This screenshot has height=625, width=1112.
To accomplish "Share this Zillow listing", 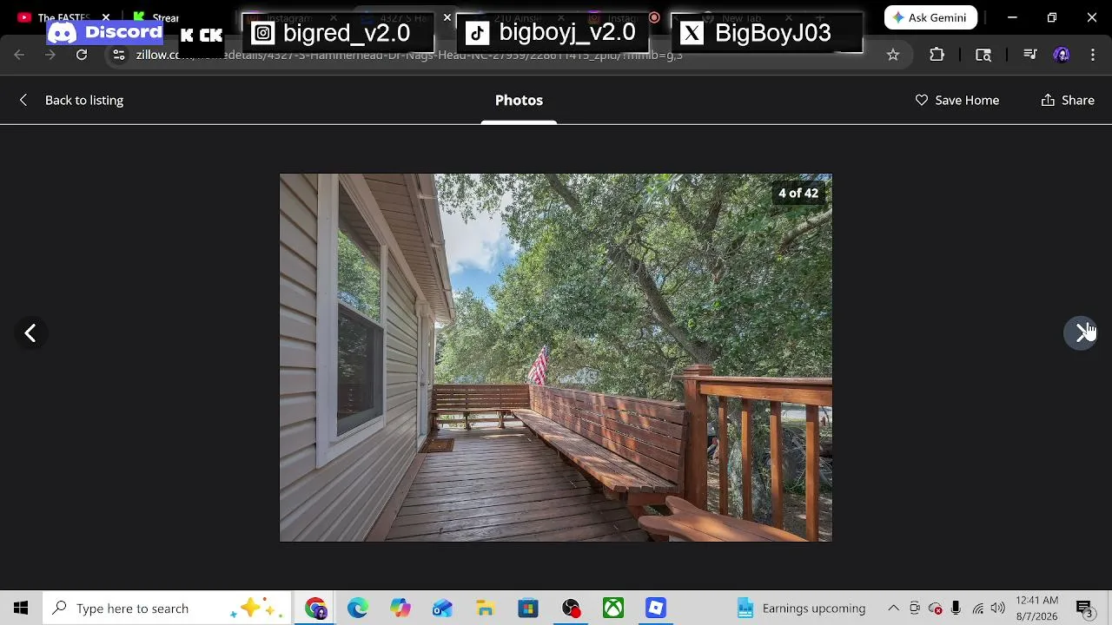I will [1068, 100].
